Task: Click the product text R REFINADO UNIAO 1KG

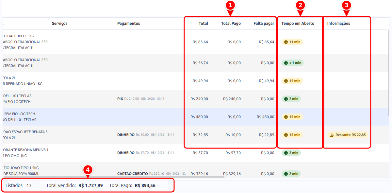Action: tap(23, 84)
